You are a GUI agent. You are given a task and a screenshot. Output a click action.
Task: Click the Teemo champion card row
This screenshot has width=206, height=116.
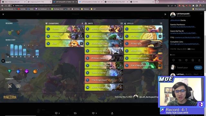64,29
